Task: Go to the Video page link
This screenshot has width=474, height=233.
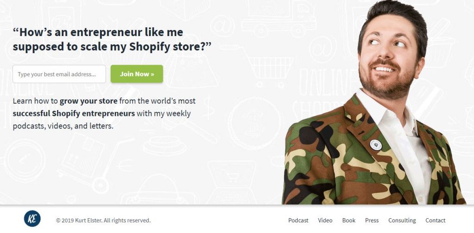Action: point(325,221)
